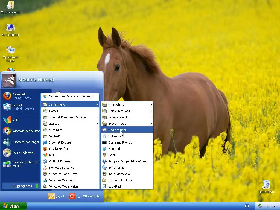Click the Windows Movie Maker icon
Viewport: 280px width, 210px height.
click(x=45, y=186)
